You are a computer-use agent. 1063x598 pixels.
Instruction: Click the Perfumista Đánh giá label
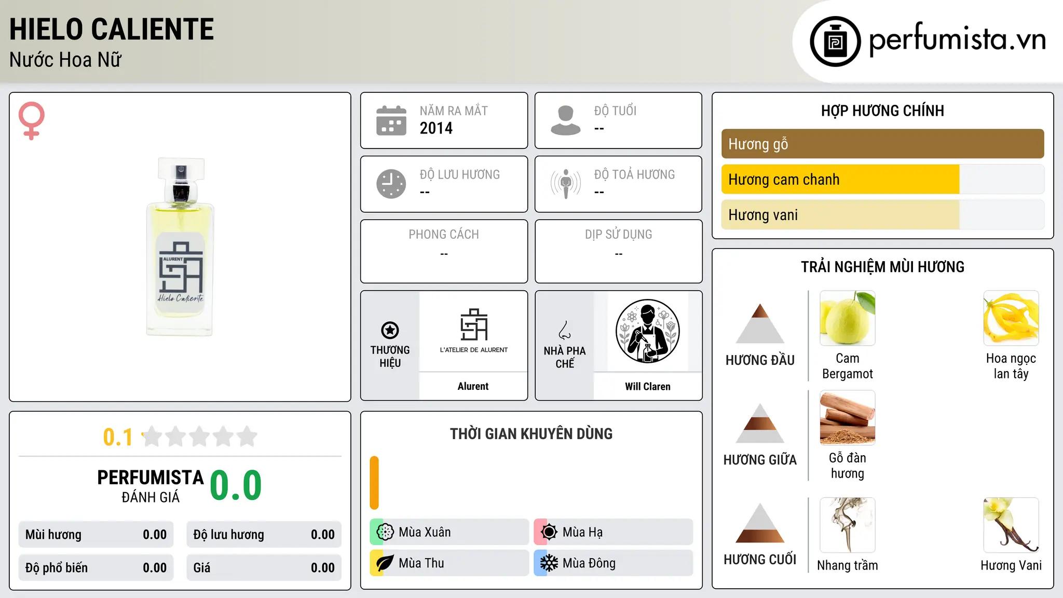151,486
